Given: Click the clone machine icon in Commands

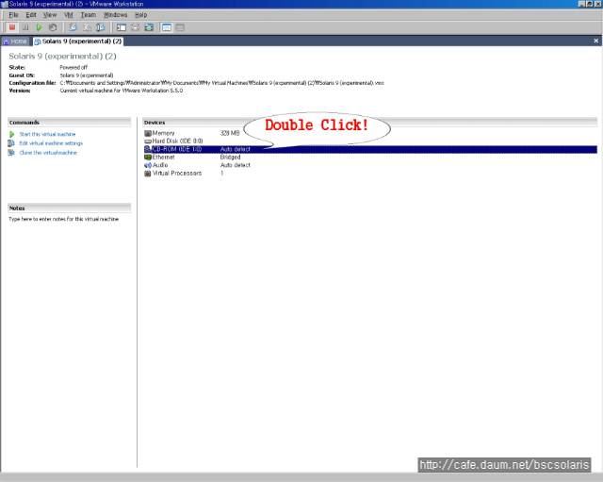Looking at the screenshot, I should 11,153.
